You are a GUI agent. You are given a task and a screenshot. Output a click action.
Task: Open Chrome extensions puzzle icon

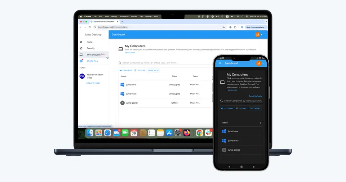tap(235, 27)
